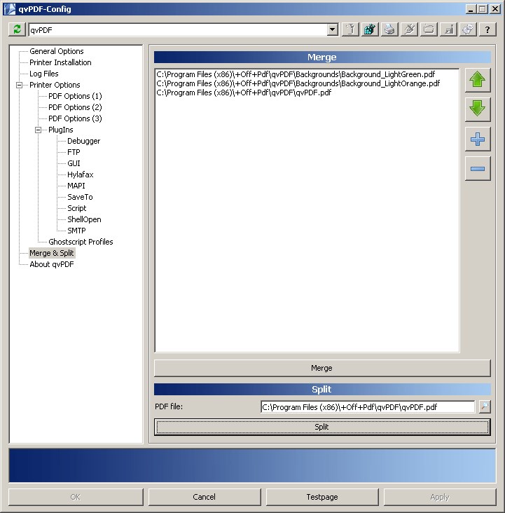Image resolution: width=505 pixels, height=513 pixels.
Task: Close the qvPDF-Config window
Action: coord(495,9)
